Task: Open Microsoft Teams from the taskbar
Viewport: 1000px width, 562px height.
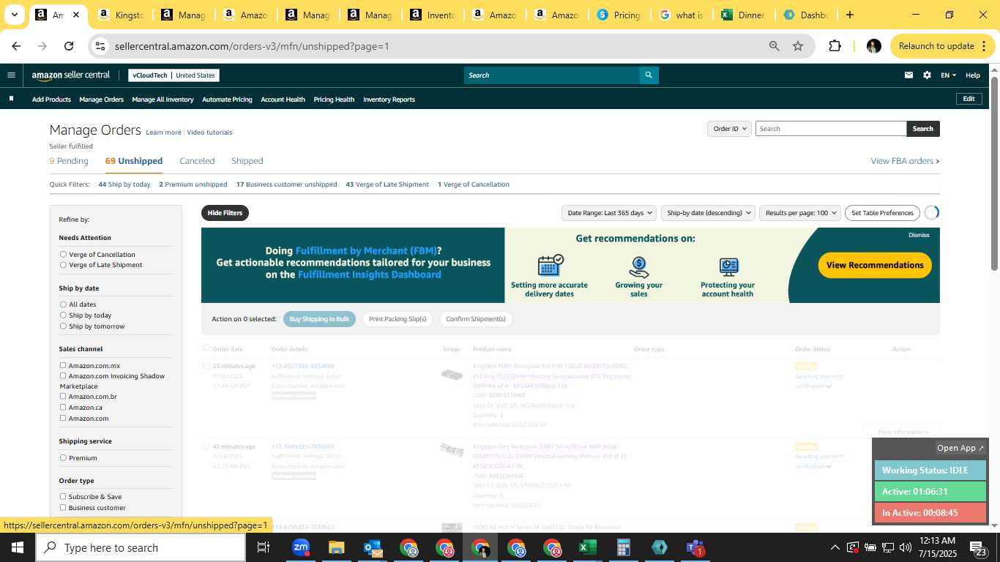Action: pos(695,547)
